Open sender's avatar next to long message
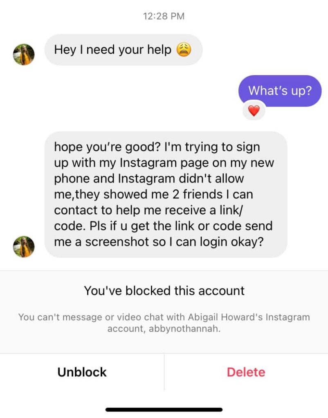 pos(24,247)
